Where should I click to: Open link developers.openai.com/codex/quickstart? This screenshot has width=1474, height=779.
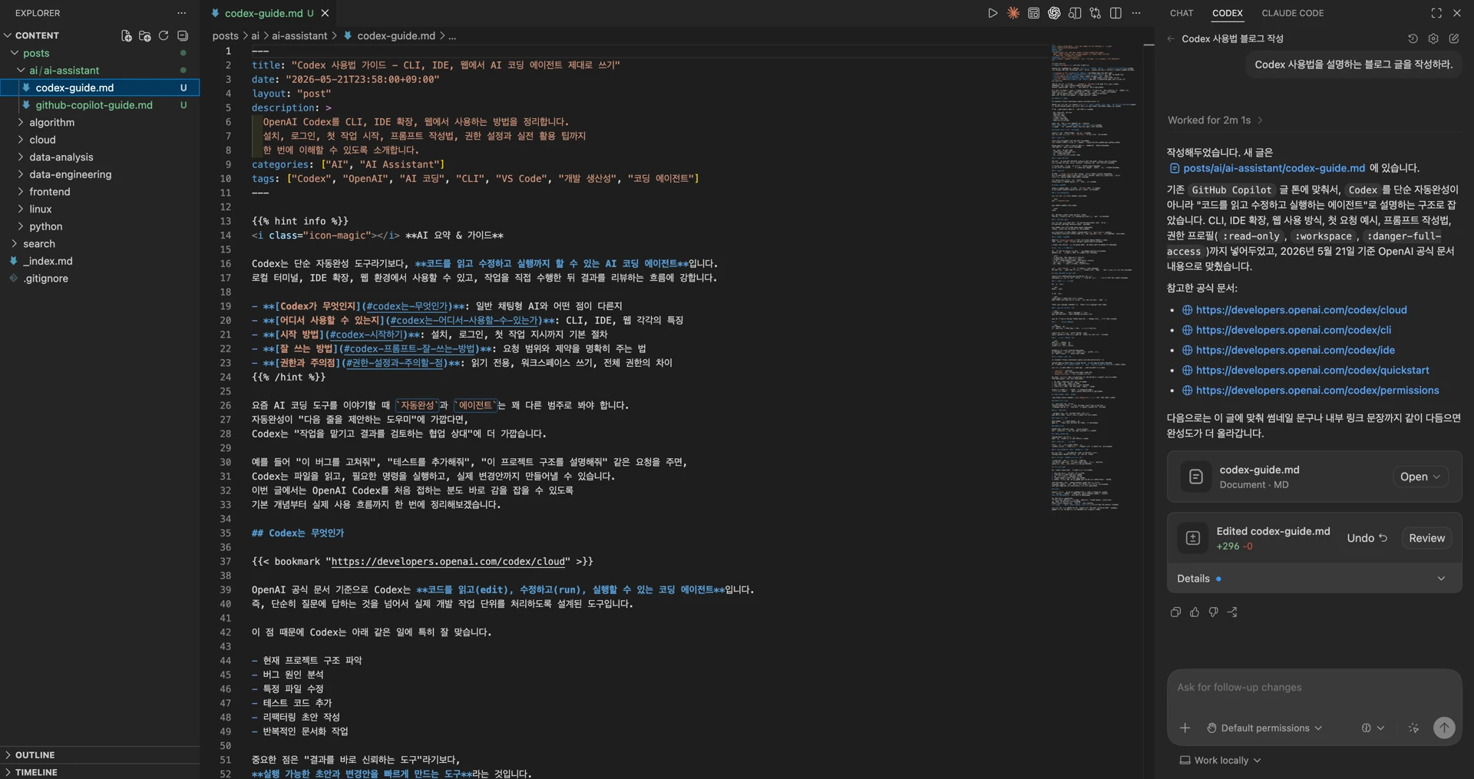[x=1313, y=370]
